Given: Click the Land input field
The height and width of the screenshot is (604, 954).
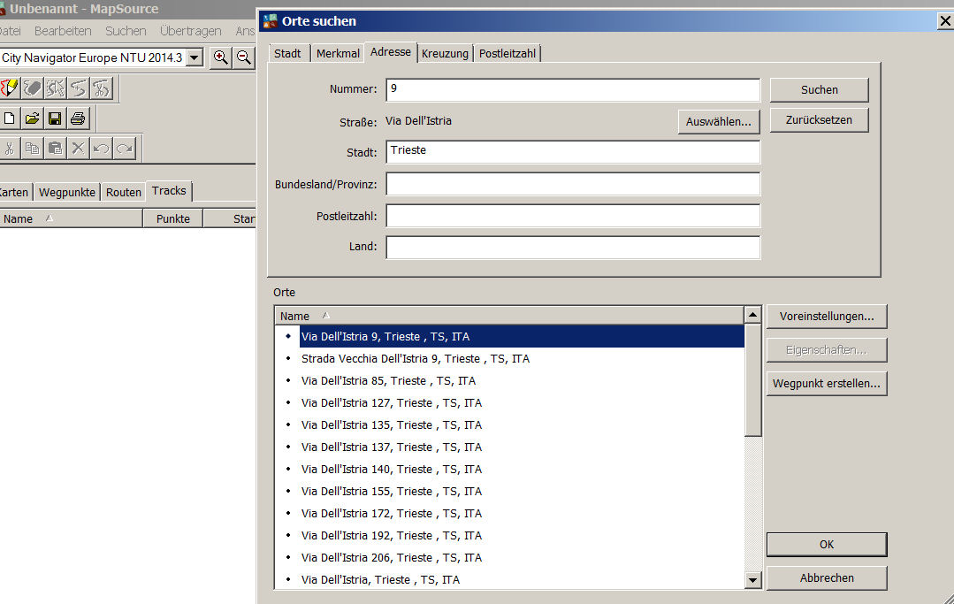Looking at the screenshot, I should 573,248.
